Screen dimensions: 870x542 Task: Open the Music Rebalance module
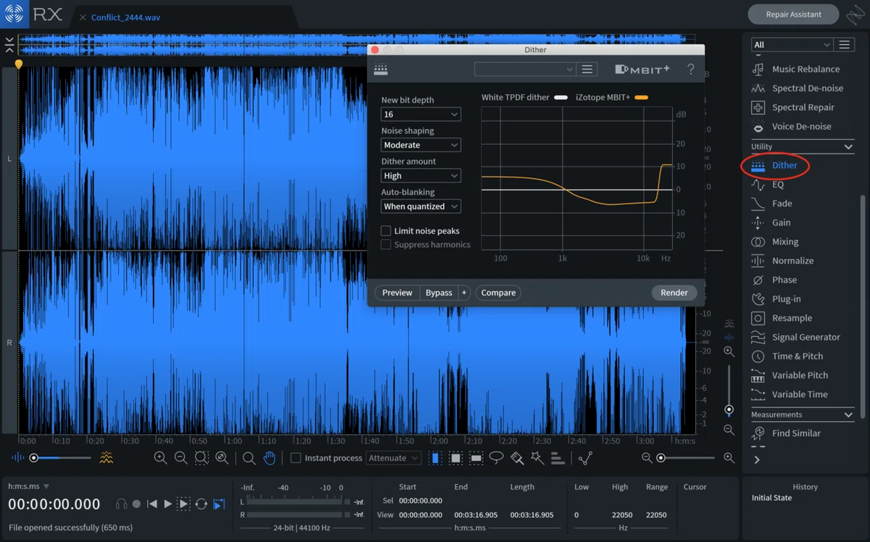(x=795, y=69)
